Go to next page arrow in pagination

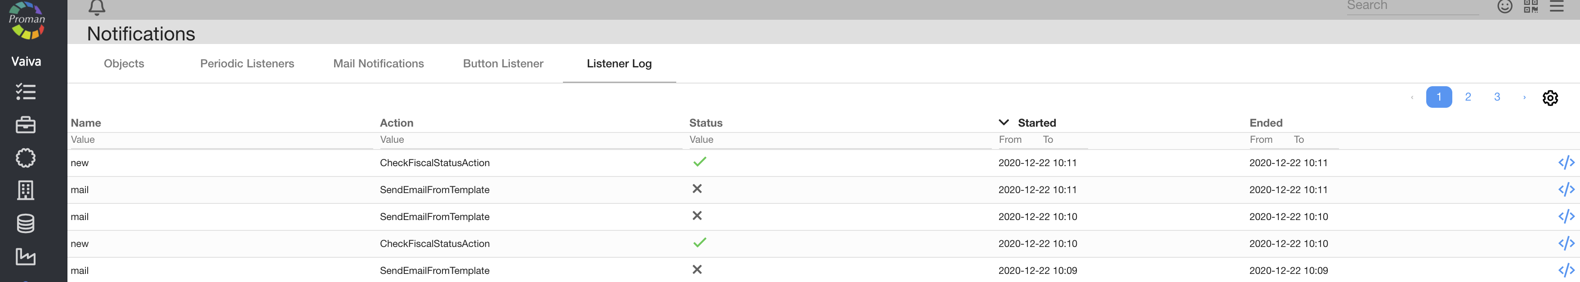point(1524,97)
